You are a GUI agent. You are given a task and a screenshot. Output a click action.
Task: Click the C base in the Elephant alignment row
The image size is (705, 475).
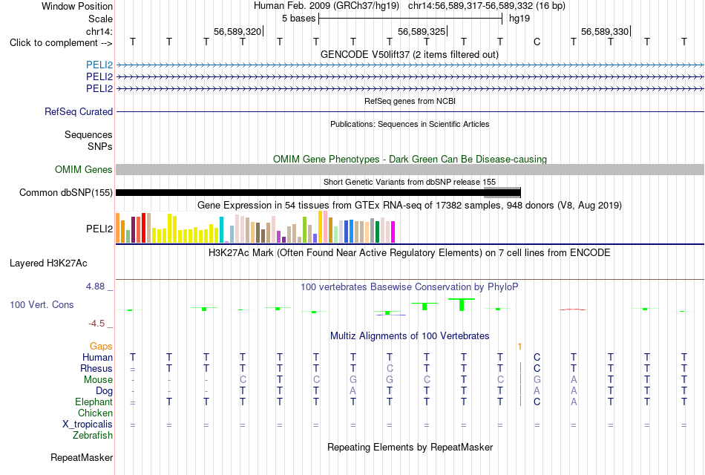pyautogui.click(x=537, y=402)
